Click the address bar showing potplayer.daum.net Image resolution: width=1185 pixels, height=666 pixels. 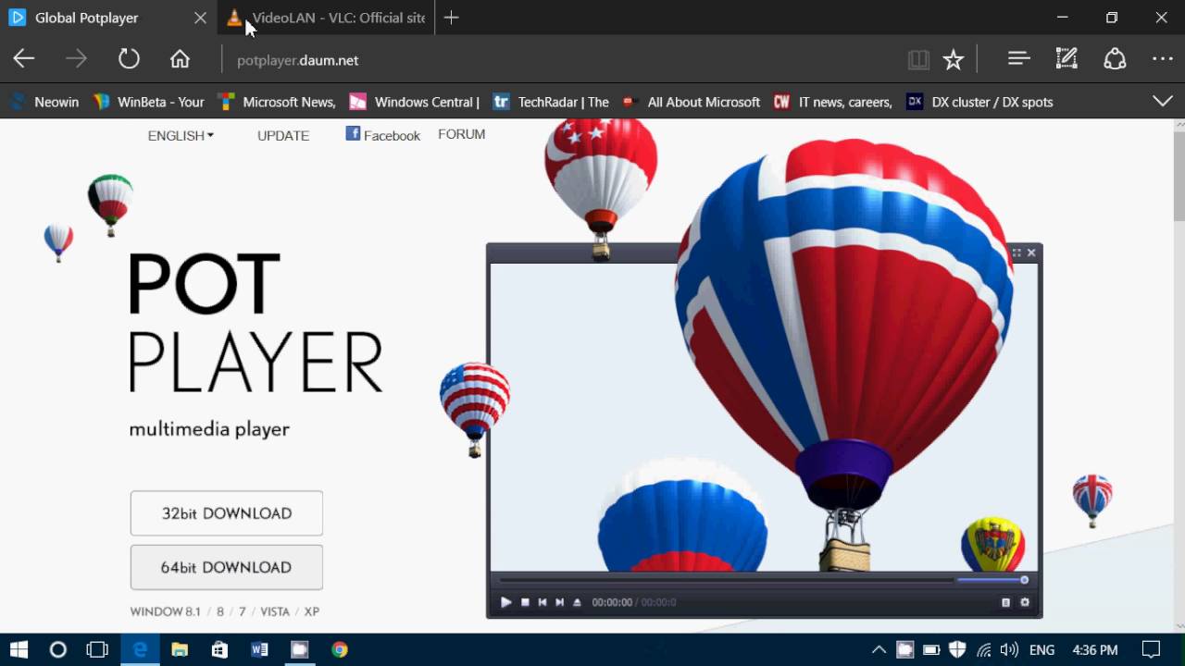coord(565,60)
